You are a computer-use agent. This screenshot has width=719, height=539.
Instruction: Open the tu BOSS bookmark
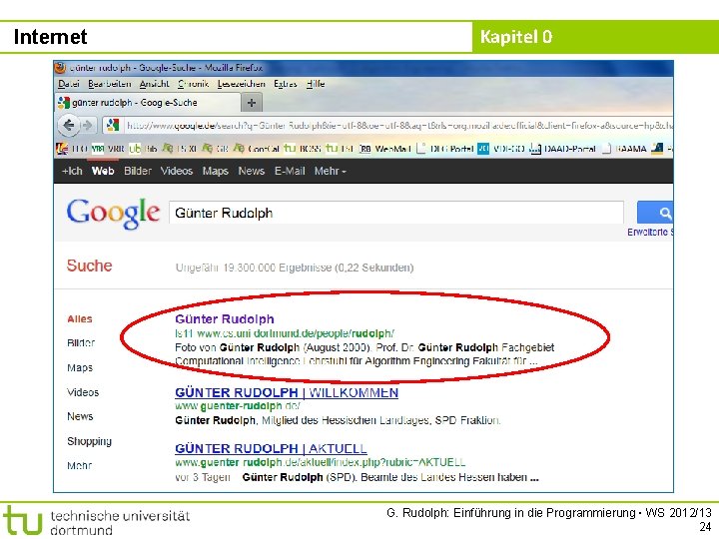tap(303, 149)
